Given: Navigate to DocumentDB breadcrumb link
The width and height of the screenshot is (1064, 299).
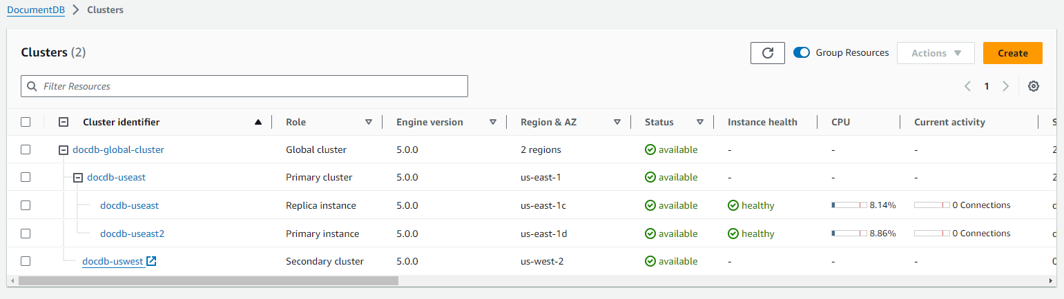Looking at the screenshot, I should (36, 10).
